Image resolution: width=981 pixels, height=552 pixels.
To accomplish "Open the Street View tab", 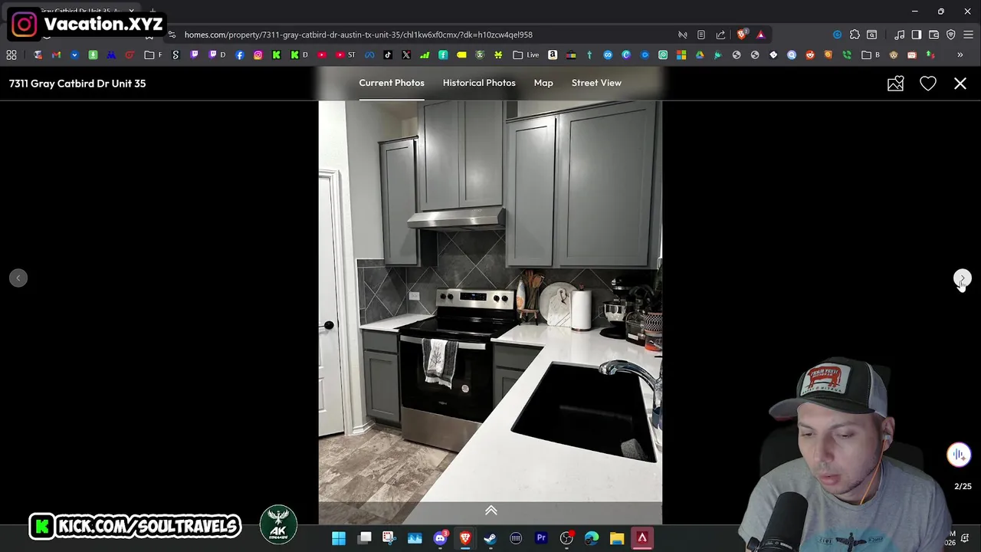I will click(596, 83).
